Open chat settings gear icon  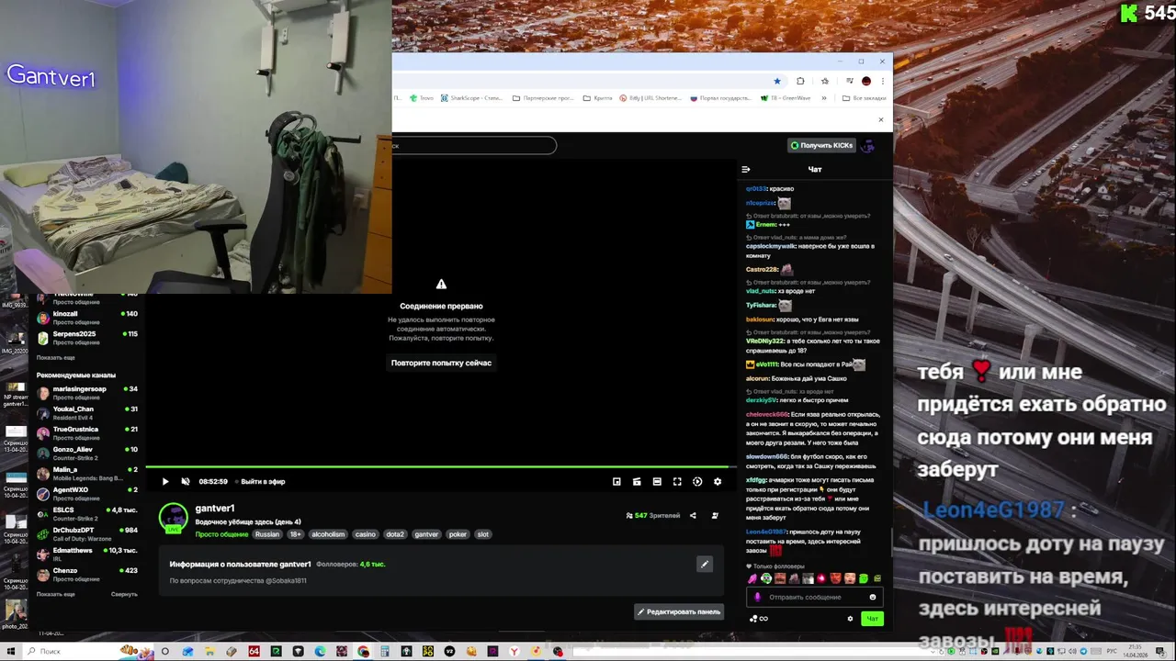pos(850,619)
